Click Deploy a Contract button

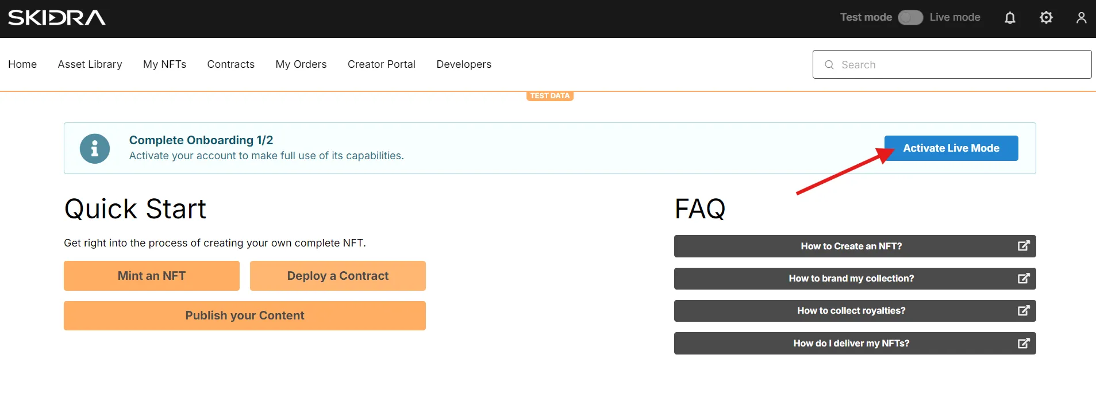338,276
